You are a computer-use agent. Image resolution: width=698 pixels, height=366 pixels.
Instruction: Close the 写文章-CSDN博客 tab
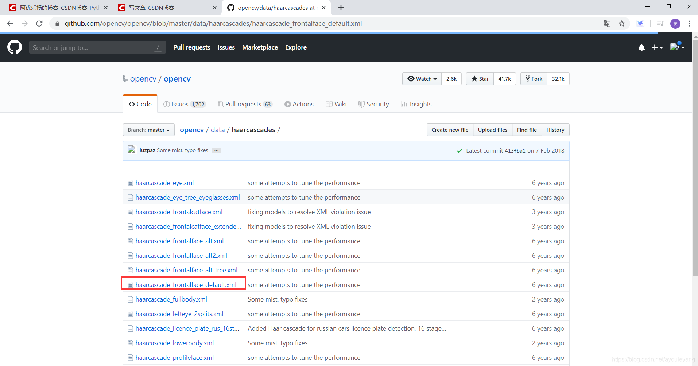coord(214,8)
